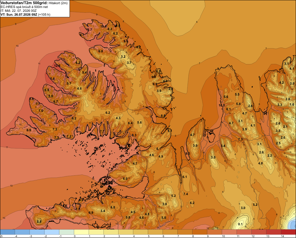Screen dimensions: 296x238
Task: Click the 3.2 temperature value on Drangajökull
Action: click(x=123, y=56)
